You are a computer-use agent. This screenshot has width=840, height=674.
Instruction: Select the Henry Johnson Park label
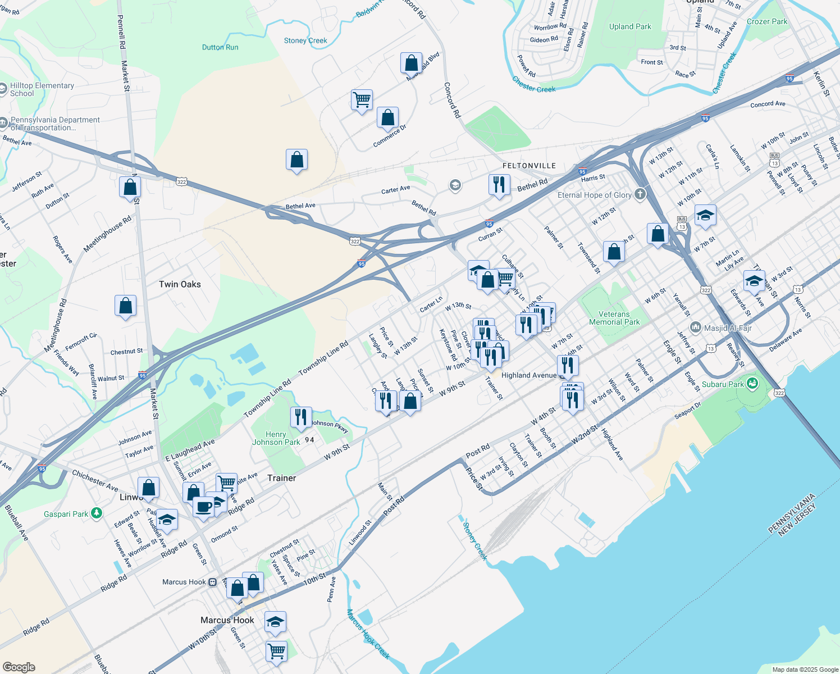276,438
